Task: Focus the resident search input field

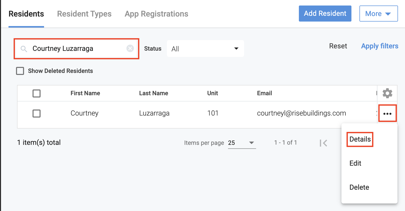Action: pyautogui.click(x=78, y=49)
